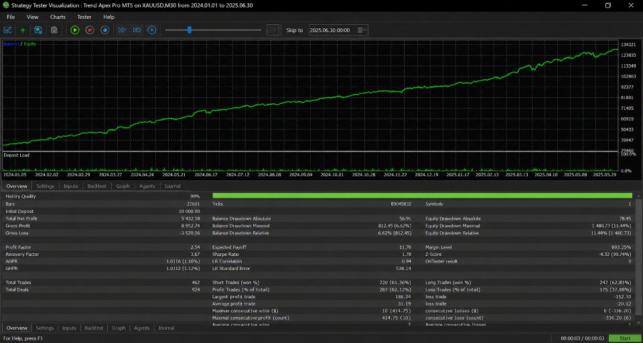Screen dimensions: 643x343
Task: Click the triple arrow skip-forward icon
Action: (x=137, y=30)
